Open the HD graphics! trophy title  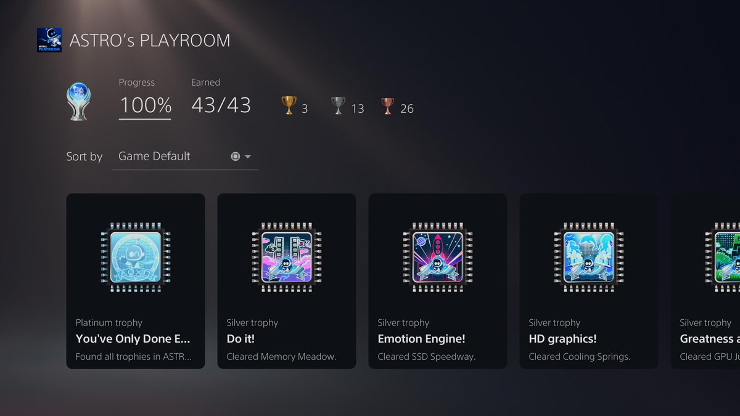562,339
